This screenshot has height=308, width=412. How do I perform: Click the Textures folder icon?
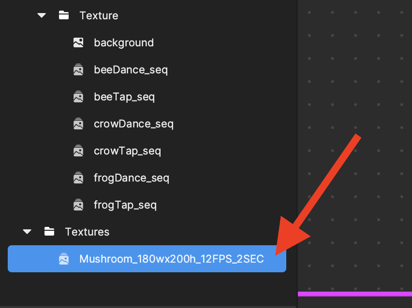tap(49, 232)
